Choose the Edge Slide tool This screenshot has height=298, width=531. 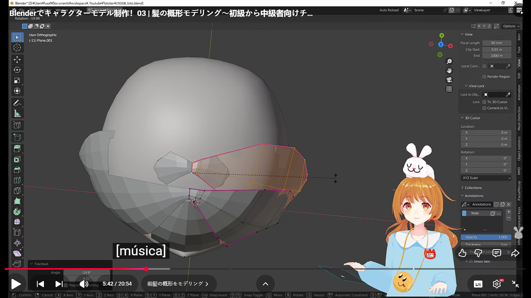pos(17,232)
